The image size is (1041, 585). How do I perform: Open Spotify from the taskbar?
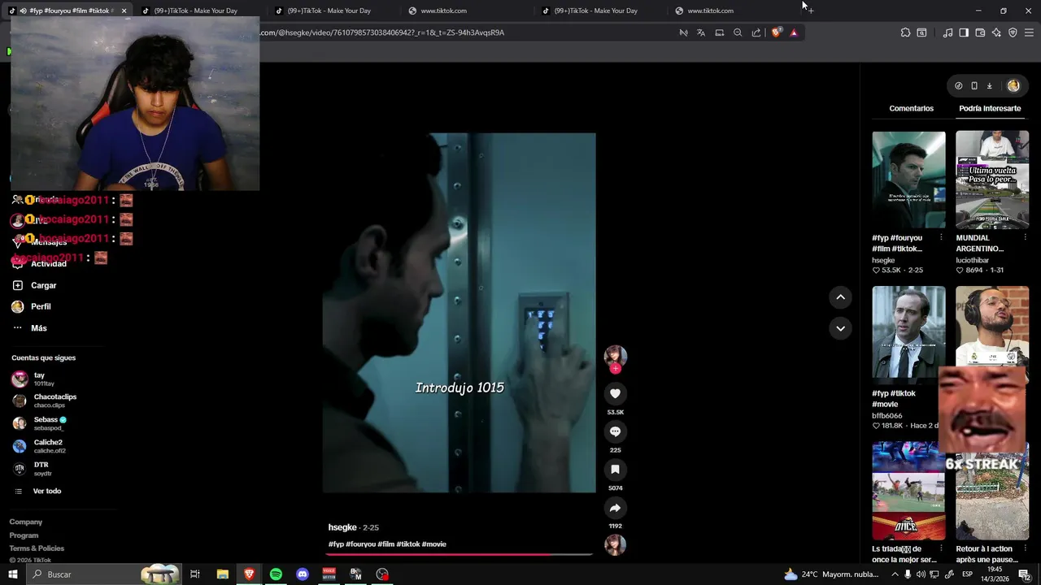[x=276, y=574]
